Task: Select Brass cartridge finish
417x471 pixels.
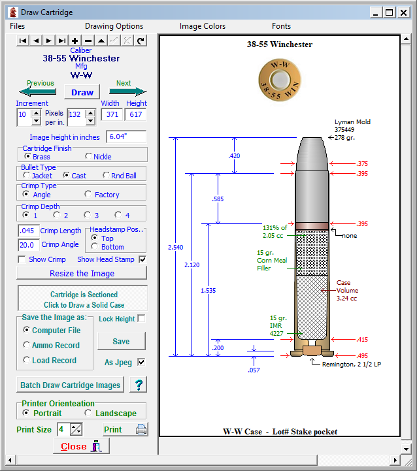Action: [27, 156]
